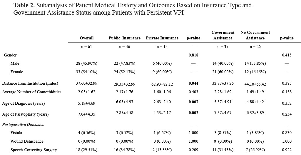
Task: Select the Overall column header
Action: (87, 38)
